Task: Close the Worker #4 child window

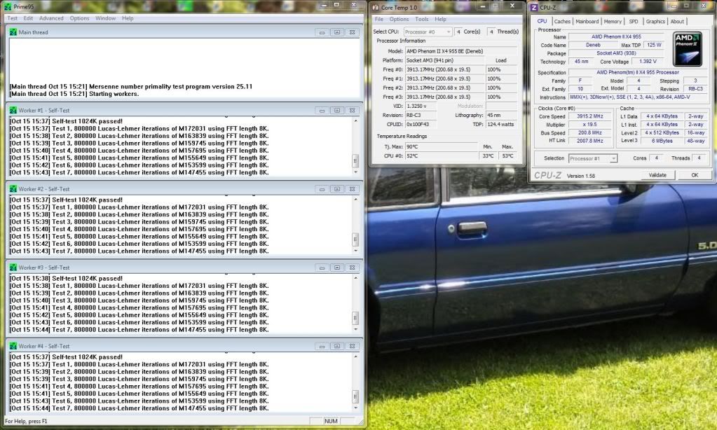Action: [x=352, y=346]
